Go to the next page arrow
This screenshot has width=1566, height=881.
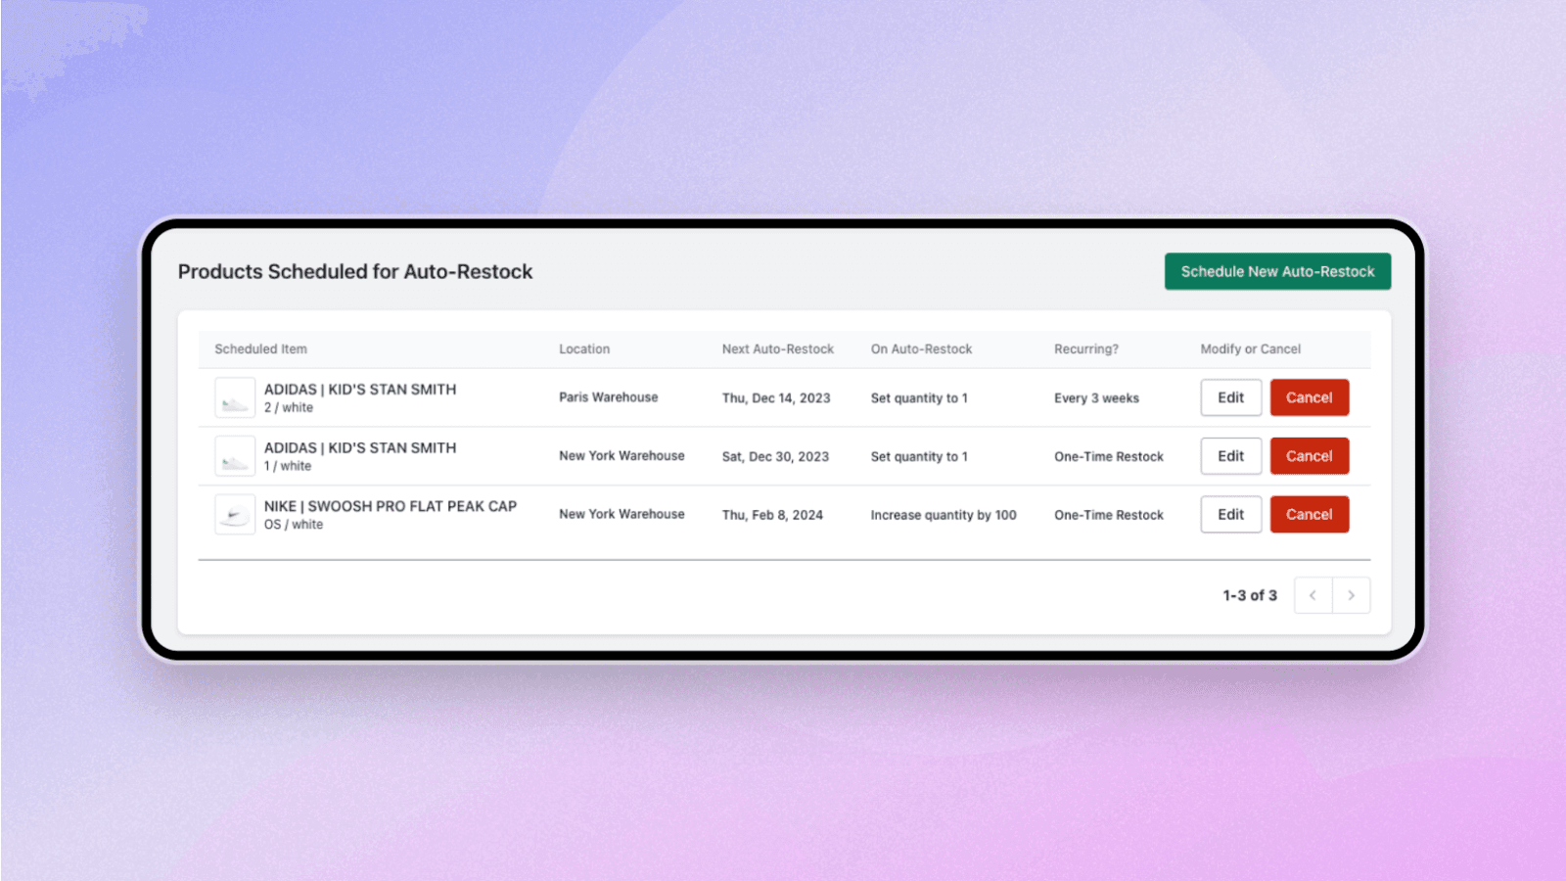[1351, 595]
